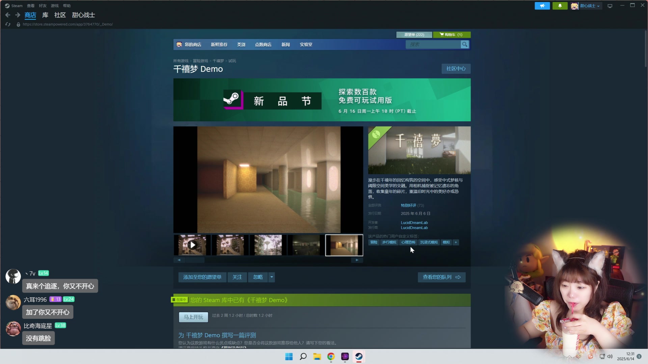
Task: Switch to the 库 tab
Action: coord(45,15)
